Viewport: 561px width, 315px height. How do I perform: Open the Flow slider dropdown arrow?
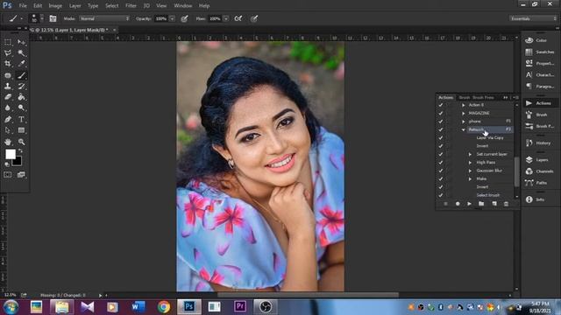click(x=226, y=18)
